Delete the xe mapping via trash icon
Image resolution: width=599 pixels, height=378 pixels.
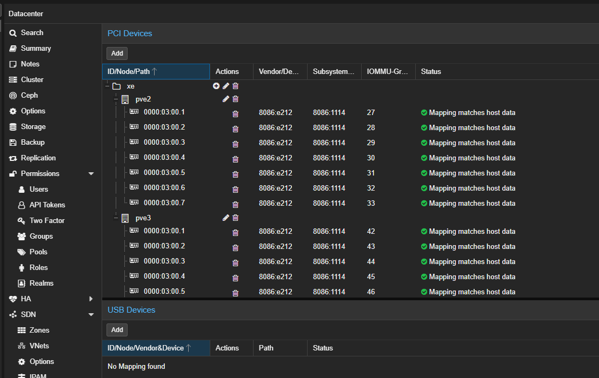[235, 86]
